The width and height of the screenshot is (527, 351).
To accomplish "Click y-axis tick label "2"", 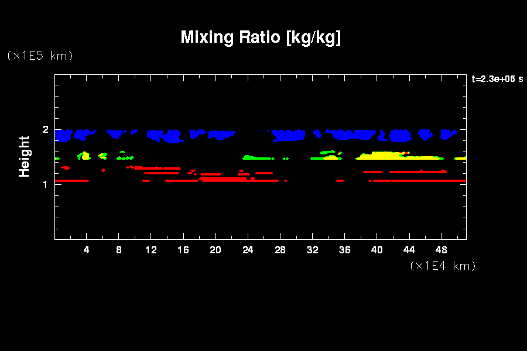I will pos(46,129).
